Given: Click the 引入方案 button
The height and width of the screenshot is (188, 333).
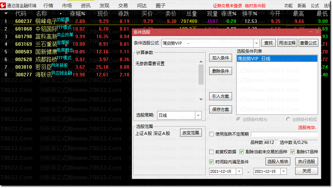Looking at the screenshot, I should [221, 96].
